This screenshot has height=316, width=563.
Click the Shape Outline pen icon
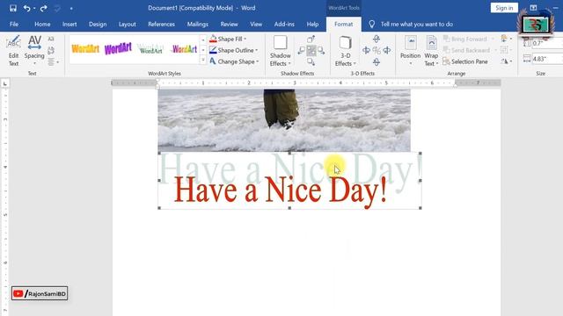click(x=213, y=50)
